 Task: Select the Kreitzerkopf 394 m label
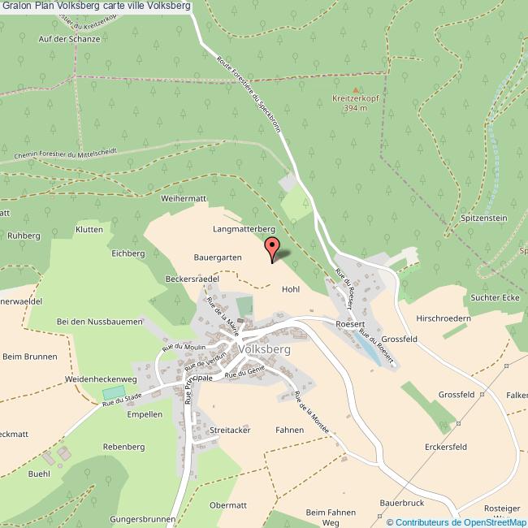[356, 103]
